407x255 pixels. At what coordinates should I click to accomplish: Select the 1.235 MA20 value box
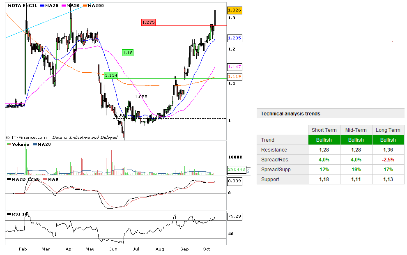[x=235, y=38]
